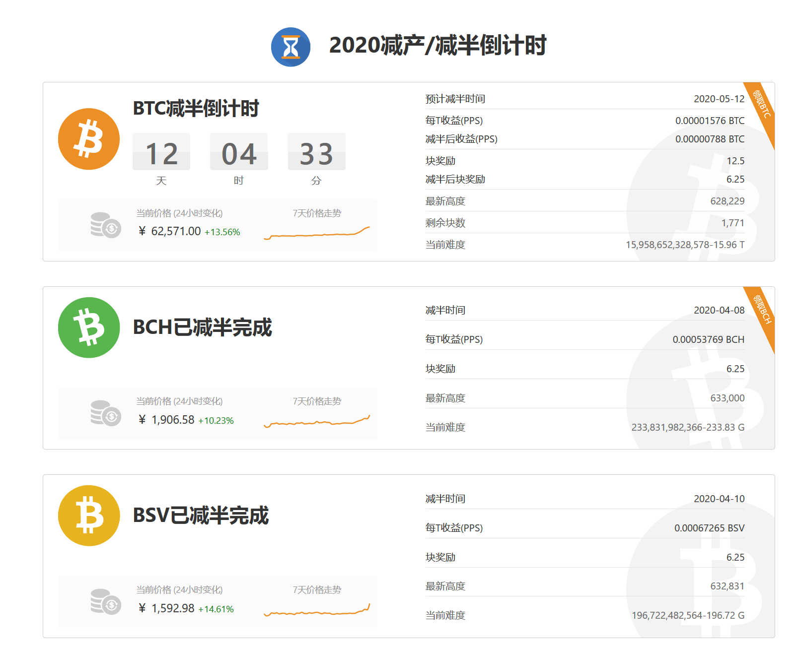Viewport: 796px width, 648px height.
Task: Click the BTC block reward 12.5
Action: (x=735, y=161)
